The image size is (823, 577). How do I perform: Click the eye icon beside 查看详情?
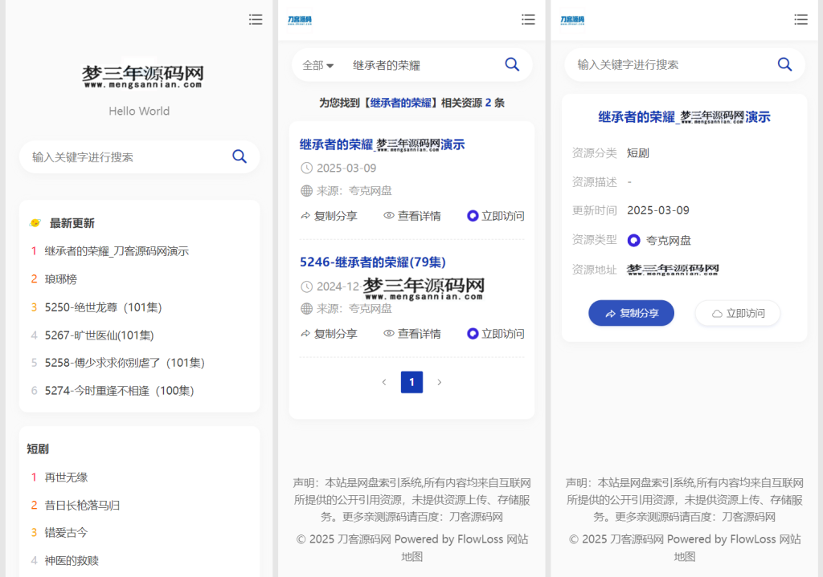click(x=388, y=215)
